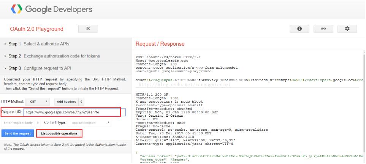Image resolution: width=366 pixels, height=164 pixels.
Task: Expand Step 1 Select & authorize APIs
Action: coord(66,44)
